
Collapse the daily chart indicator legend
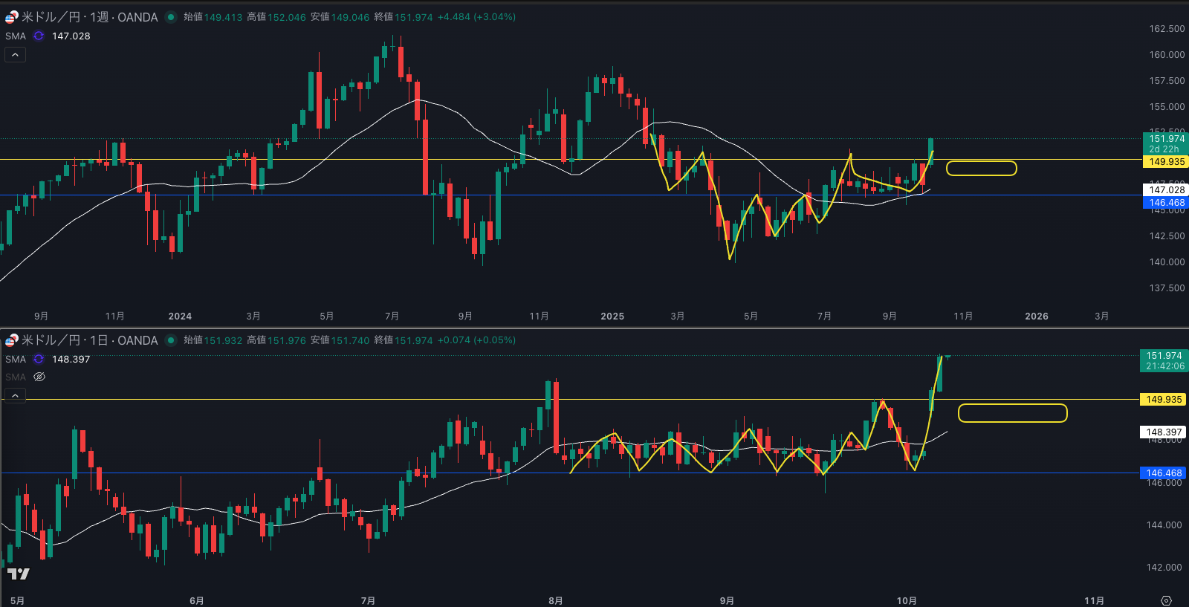tap(15, 395)
